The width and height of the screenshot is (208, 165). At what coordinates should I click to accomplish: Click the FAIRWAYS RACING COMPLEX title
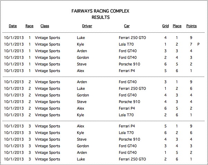100,11
